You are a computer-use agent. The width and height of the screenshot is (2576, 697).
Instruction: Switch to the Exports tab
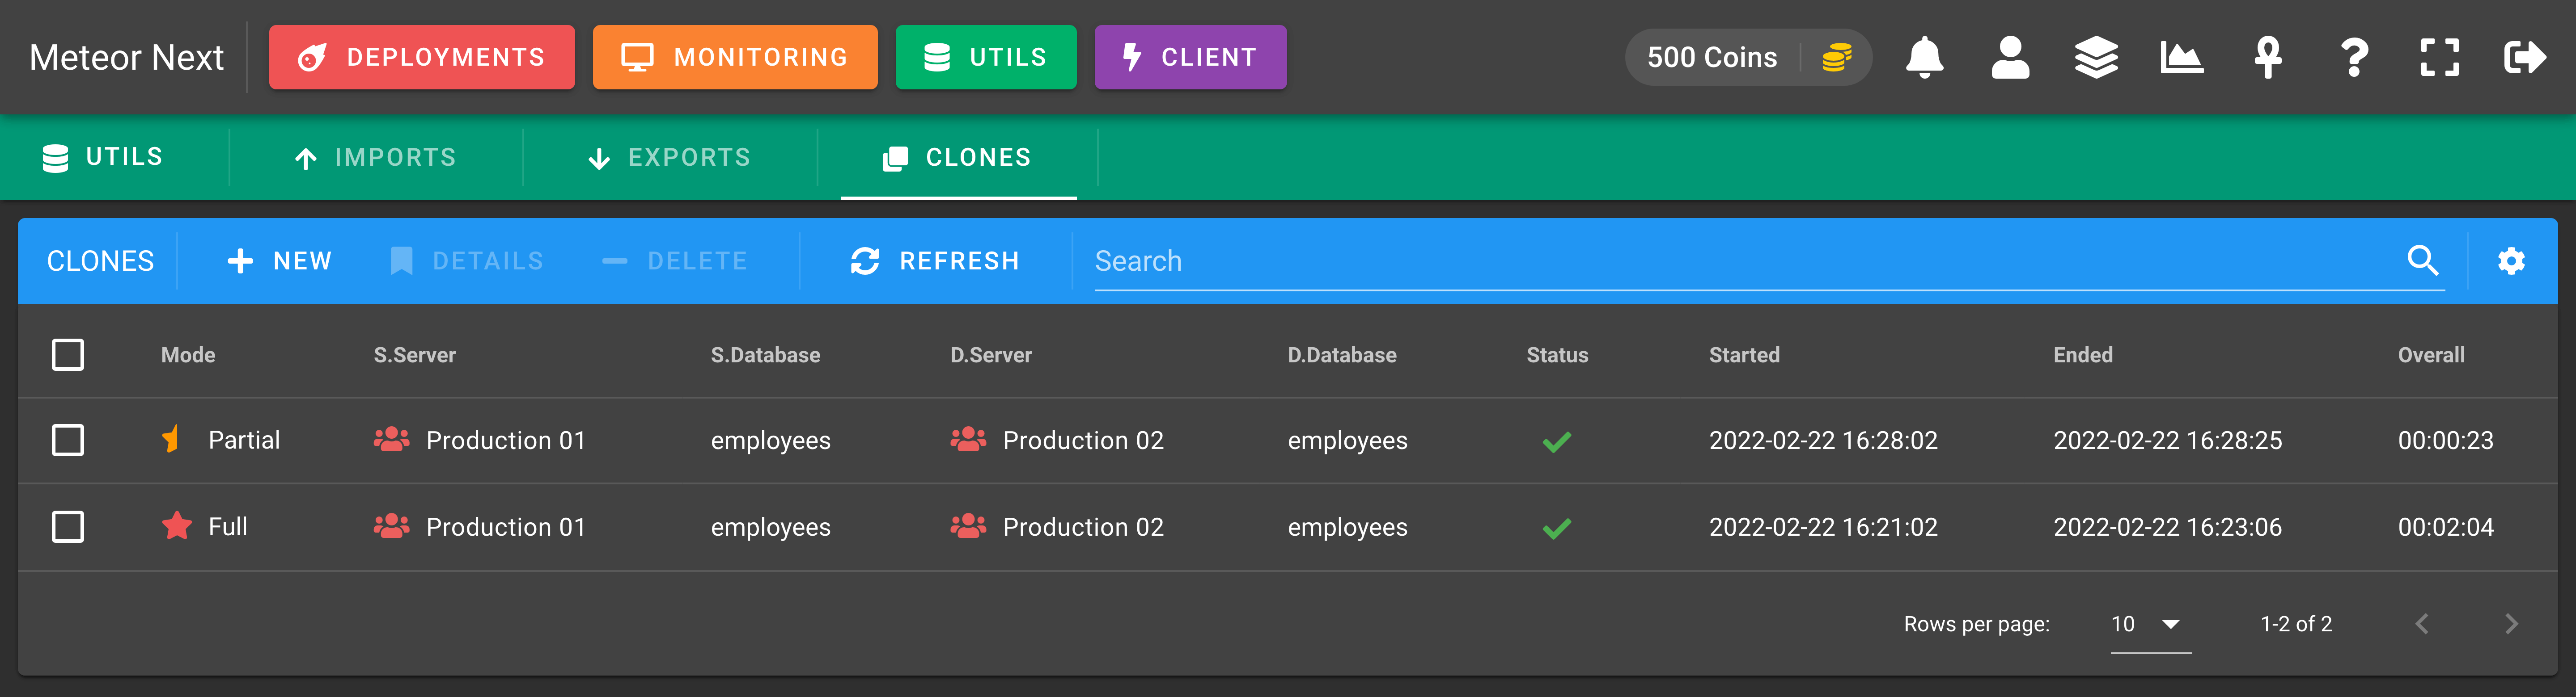[669, 158]
